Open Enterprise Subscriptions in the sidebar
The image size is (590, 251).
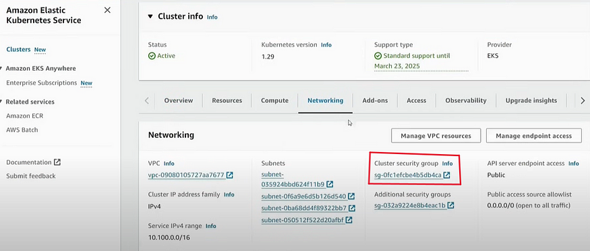[x=41, y=83]
